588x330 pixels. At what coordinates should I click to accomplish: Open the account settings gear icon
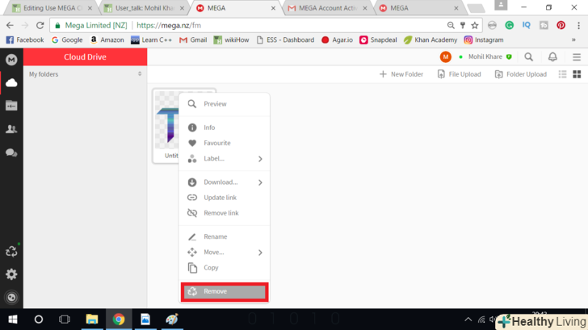[11, 274]
